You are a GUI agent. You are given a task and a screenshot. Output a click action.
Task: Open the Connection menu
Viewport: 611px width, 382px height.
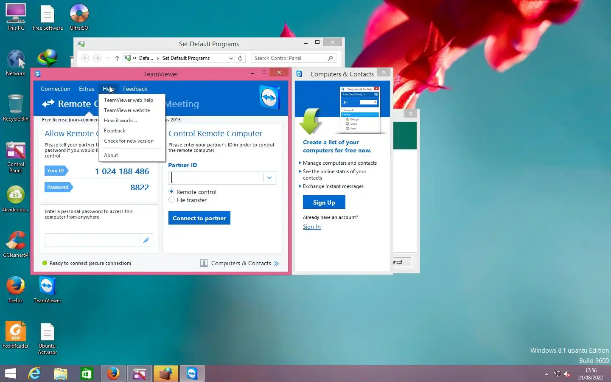56,89
